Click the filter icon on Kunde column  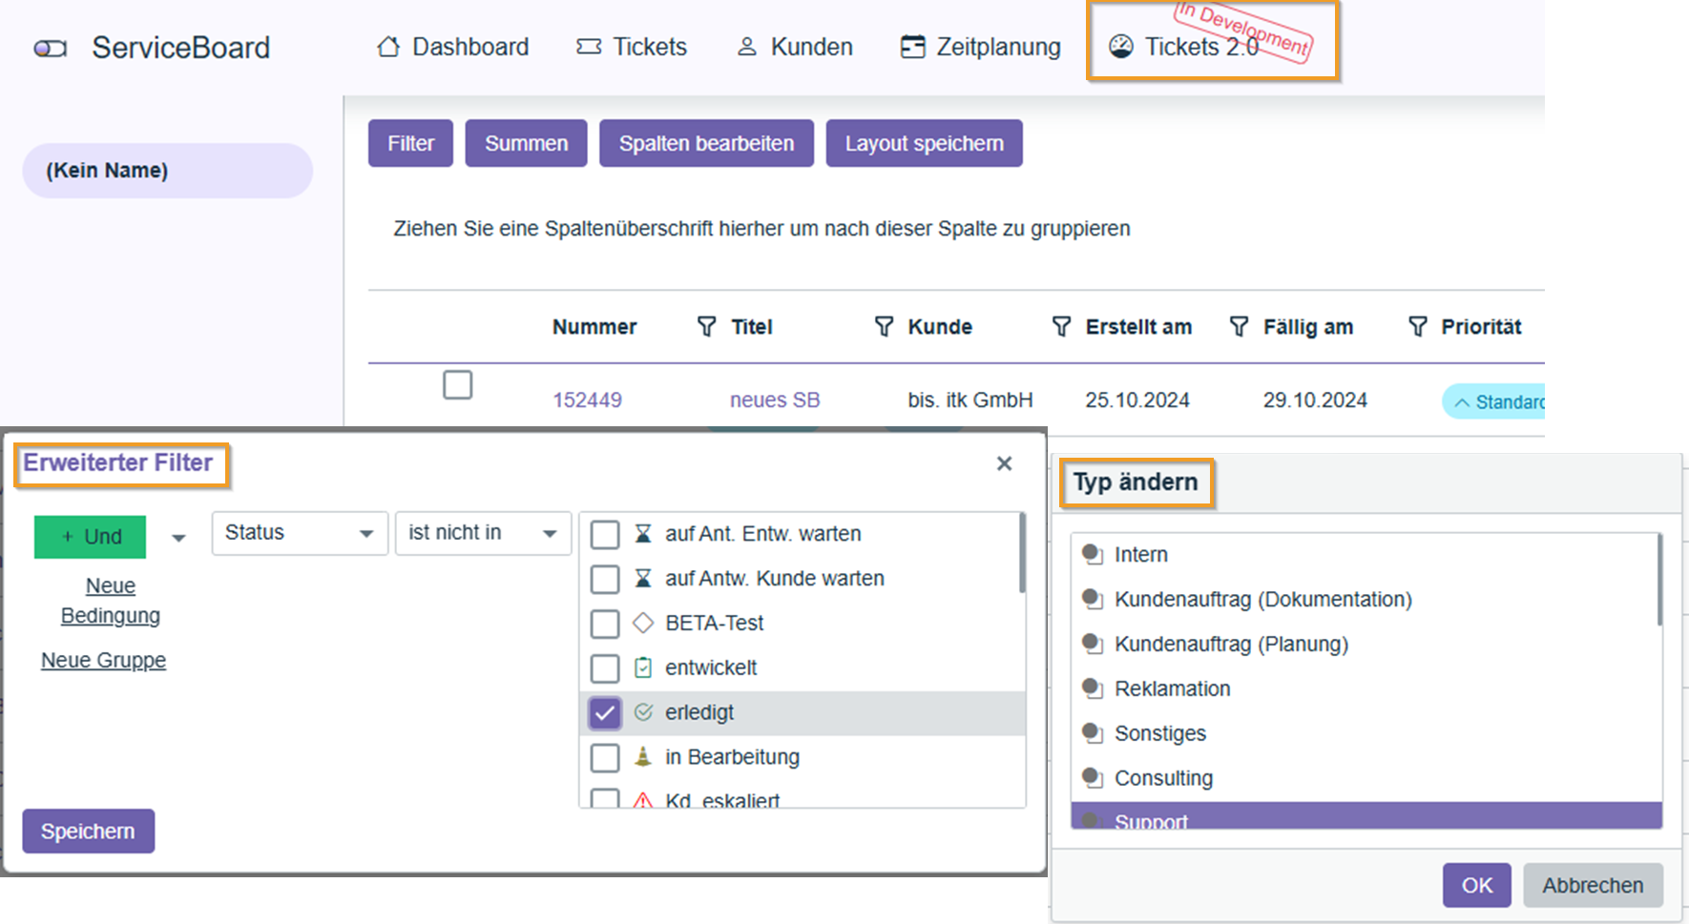pos(884,327)
